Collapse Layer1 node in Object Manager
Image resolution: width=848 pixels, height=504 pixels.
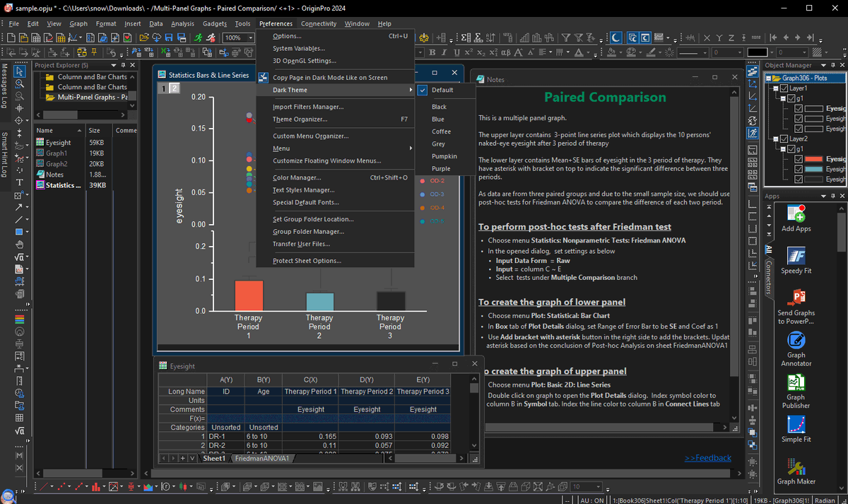tap(777, 88)
